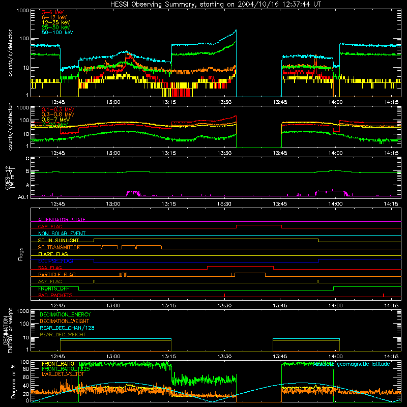Select the ATTENUATOR_STATE flag label
This screenshot has height=407, width=407.
62,220
